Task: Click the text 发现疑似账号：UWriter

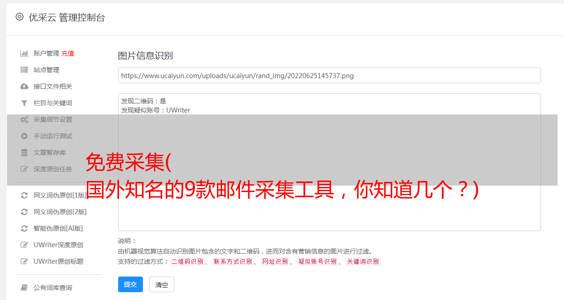Action: click(x=155, y=110)
